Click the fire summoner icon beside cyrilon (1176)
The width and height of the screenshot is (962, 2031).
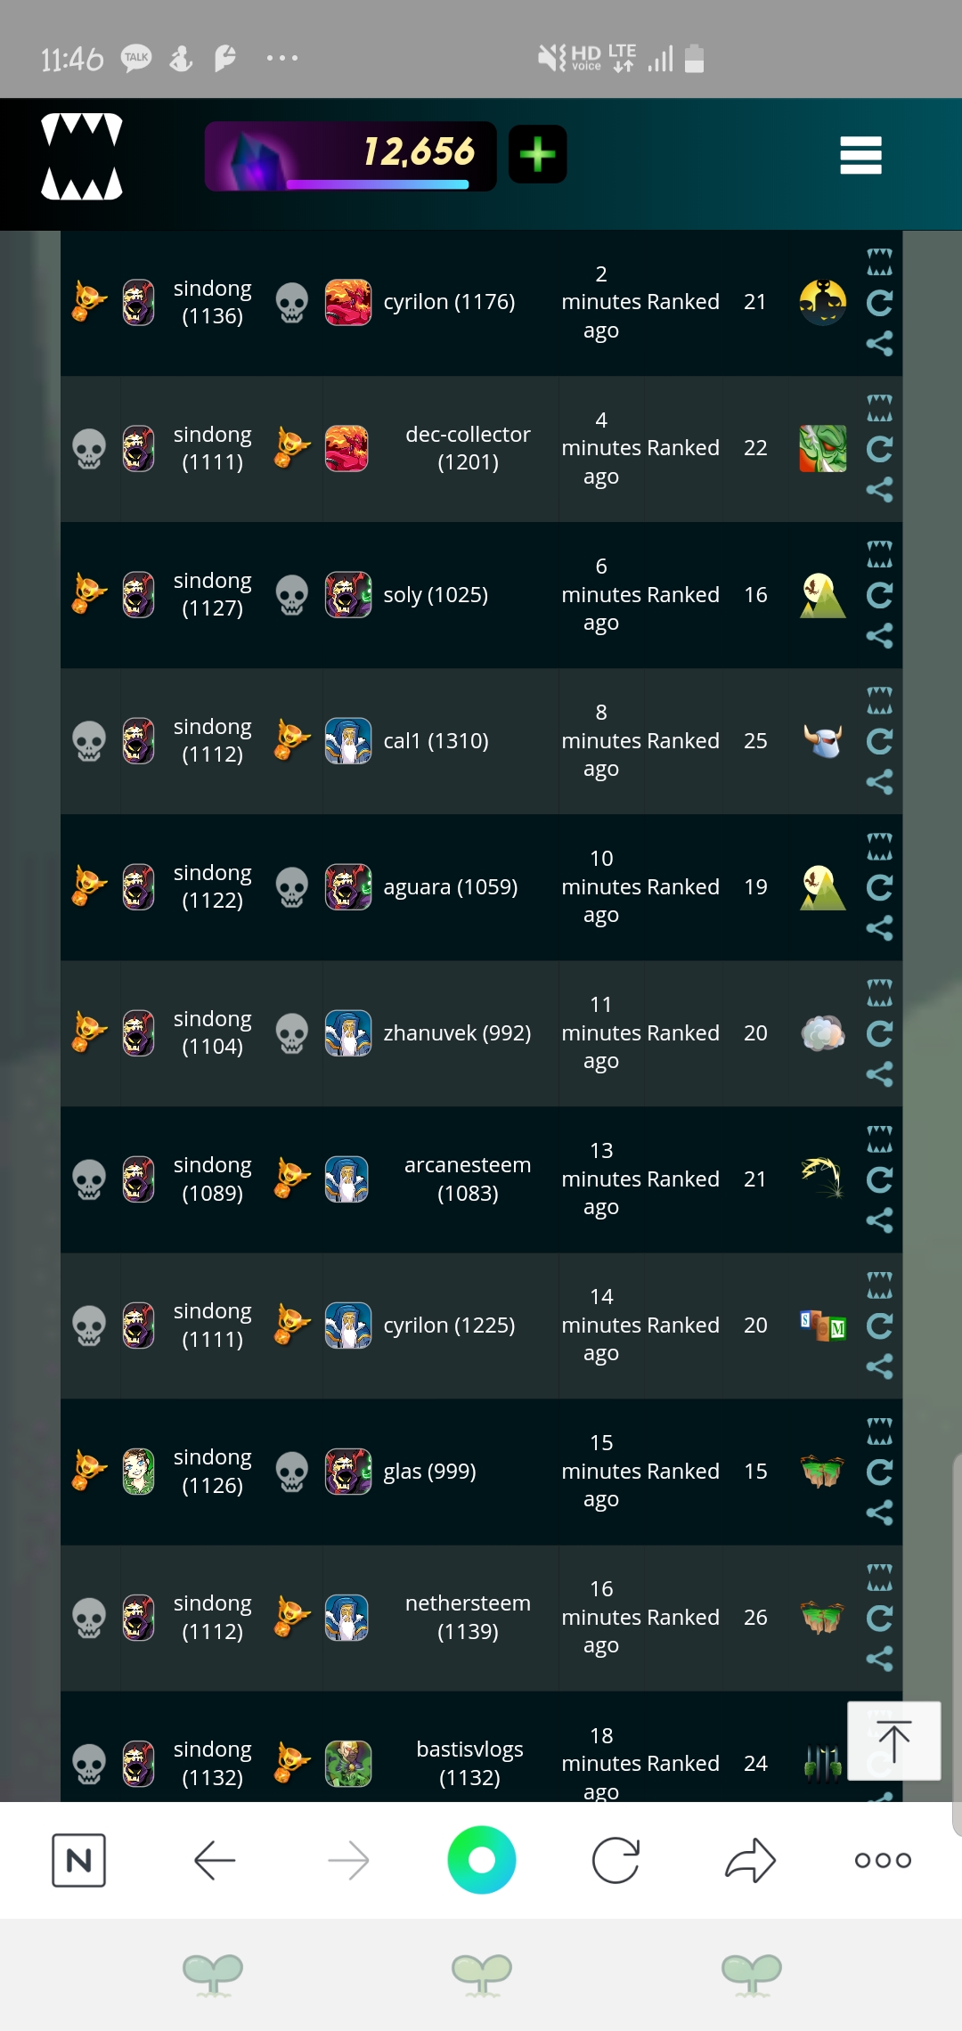pos(347,302)
